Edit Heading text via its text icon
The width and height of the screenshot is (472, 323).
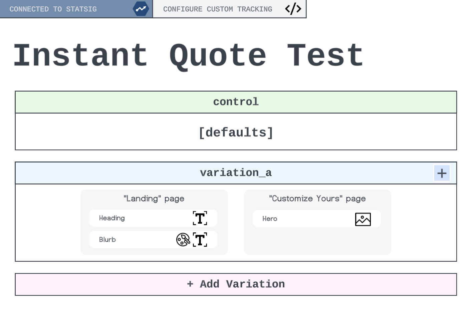[x=200, y=218]
